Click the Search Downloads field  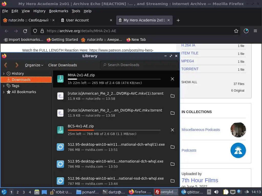[139, 65]
